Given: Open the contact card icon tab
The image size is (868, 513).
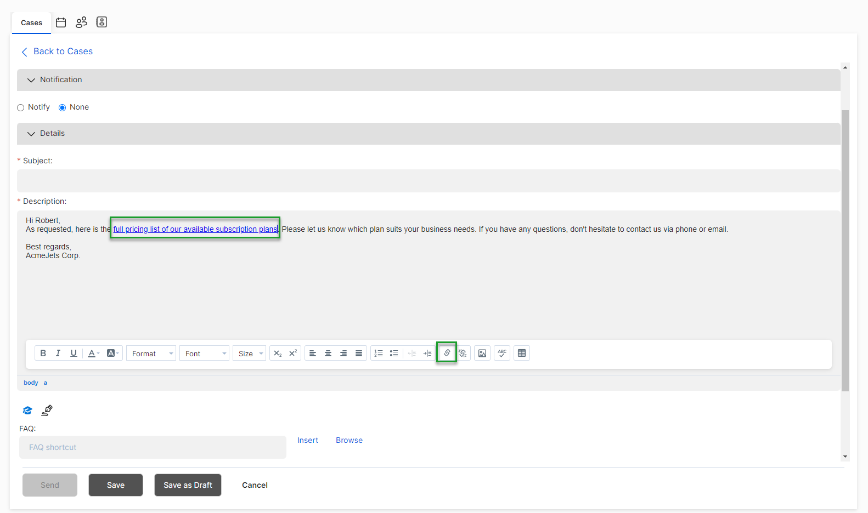Looking at the screenshot, I should (x=102, y=22).
